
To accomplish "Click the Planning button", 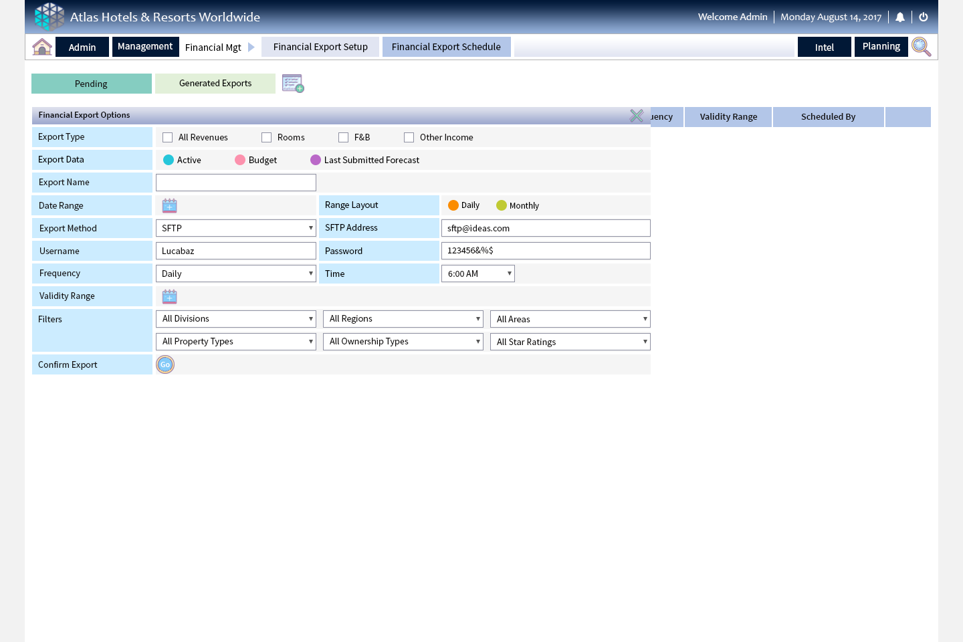I will tap(881, 47).
